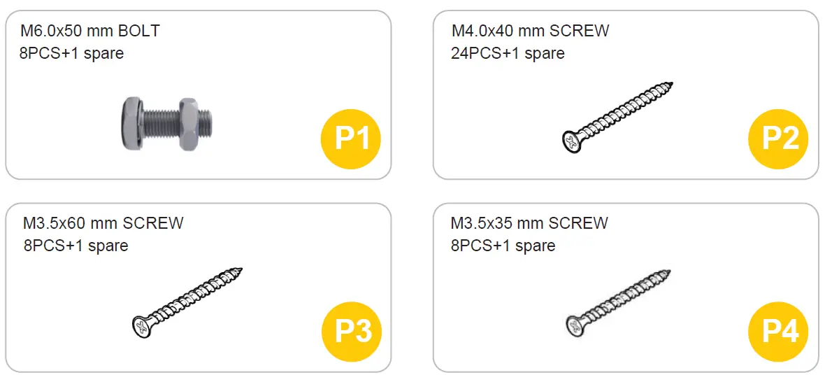
Task: Select the "M6.0x50 mm BOLT" label
Action: tap(90, 31)
